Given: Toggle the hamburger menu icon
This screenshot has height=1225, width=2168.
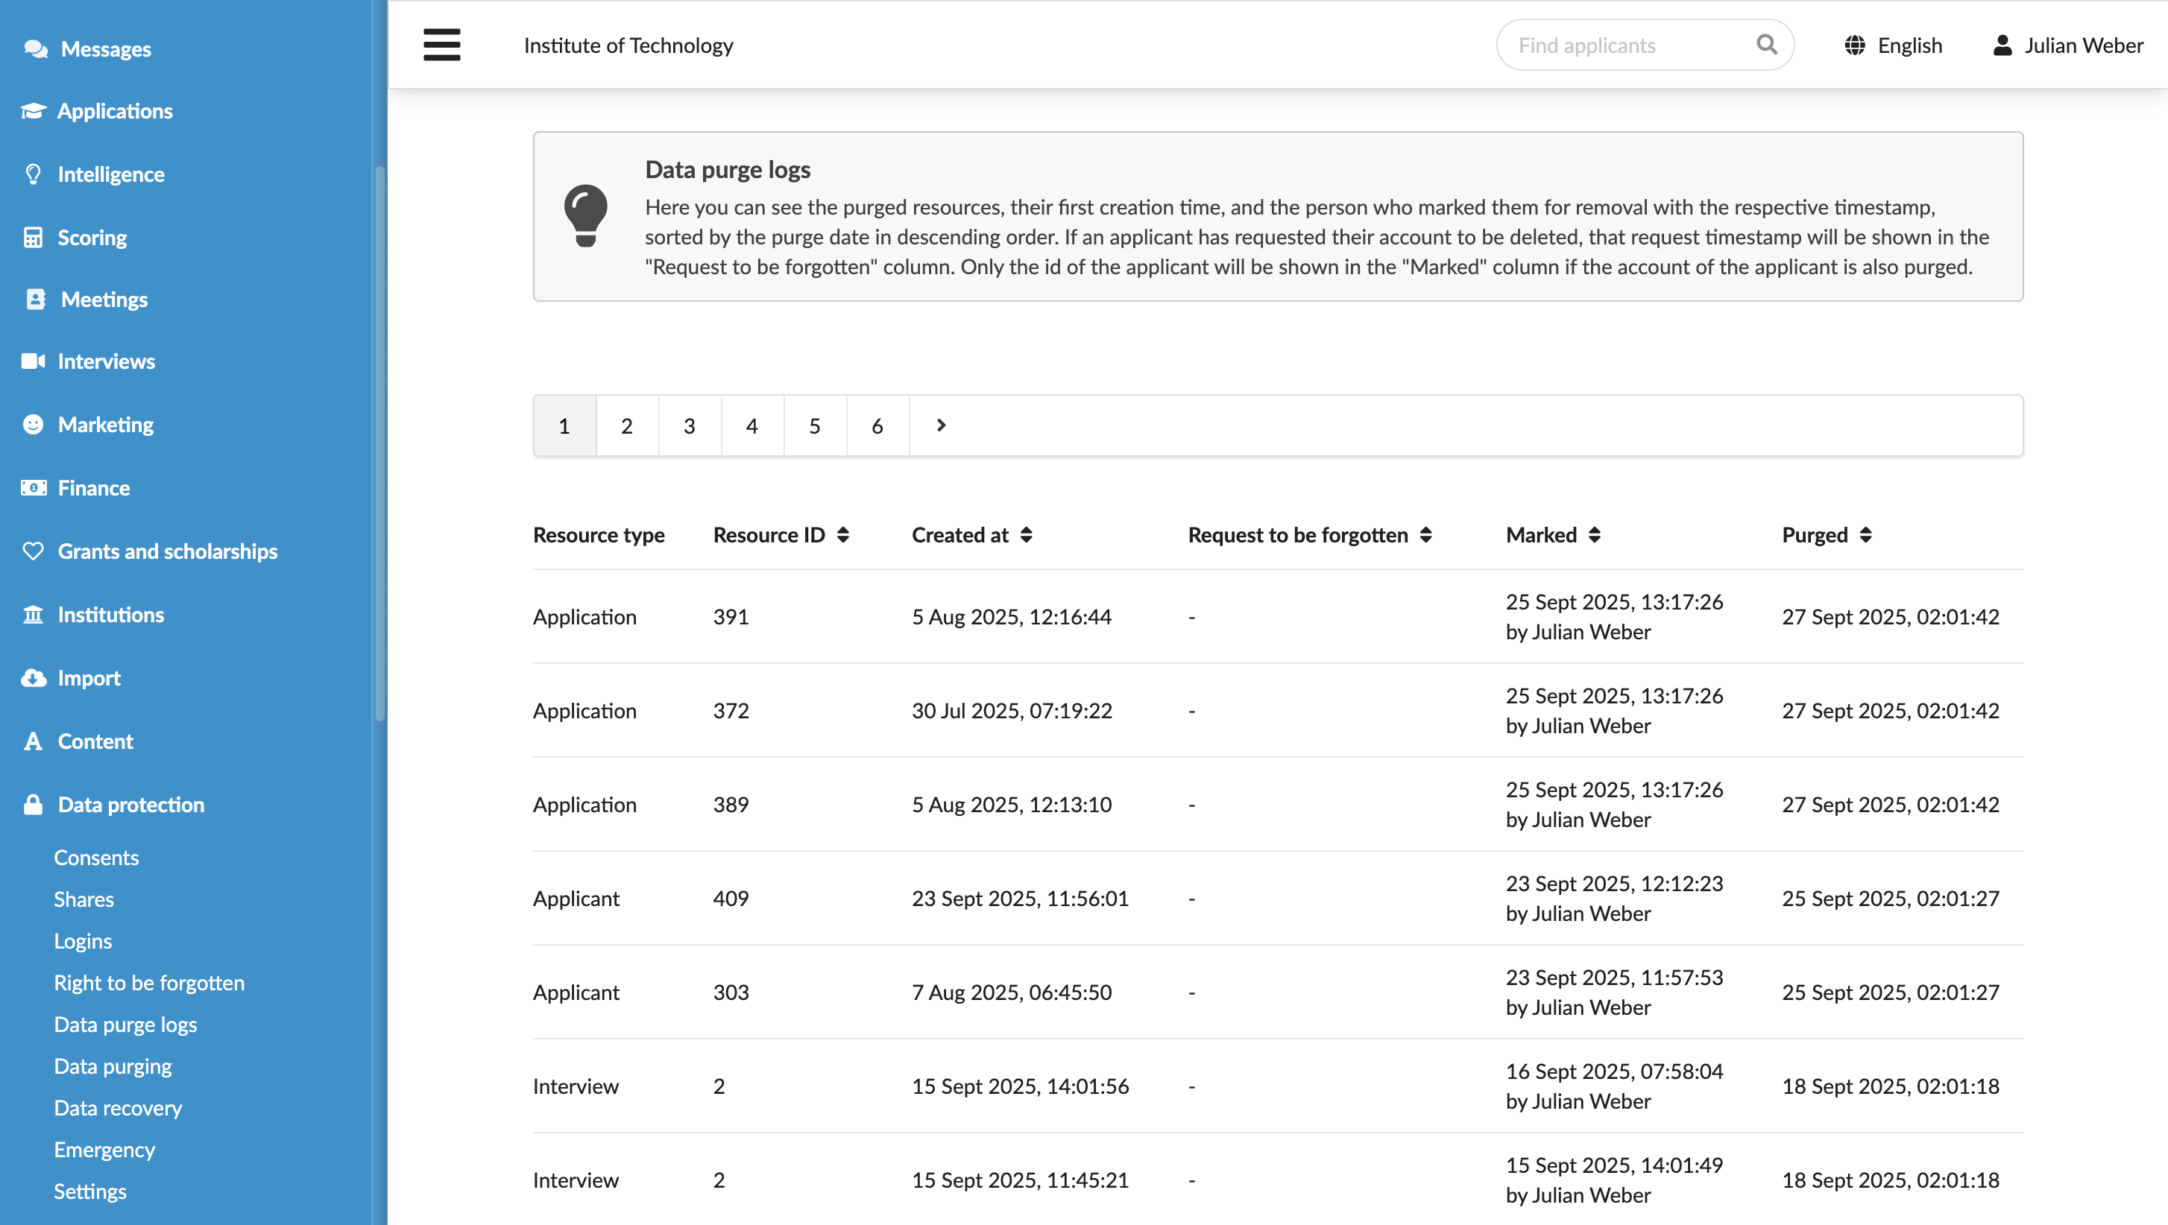Looking at the screenshot, I should 442,45.
